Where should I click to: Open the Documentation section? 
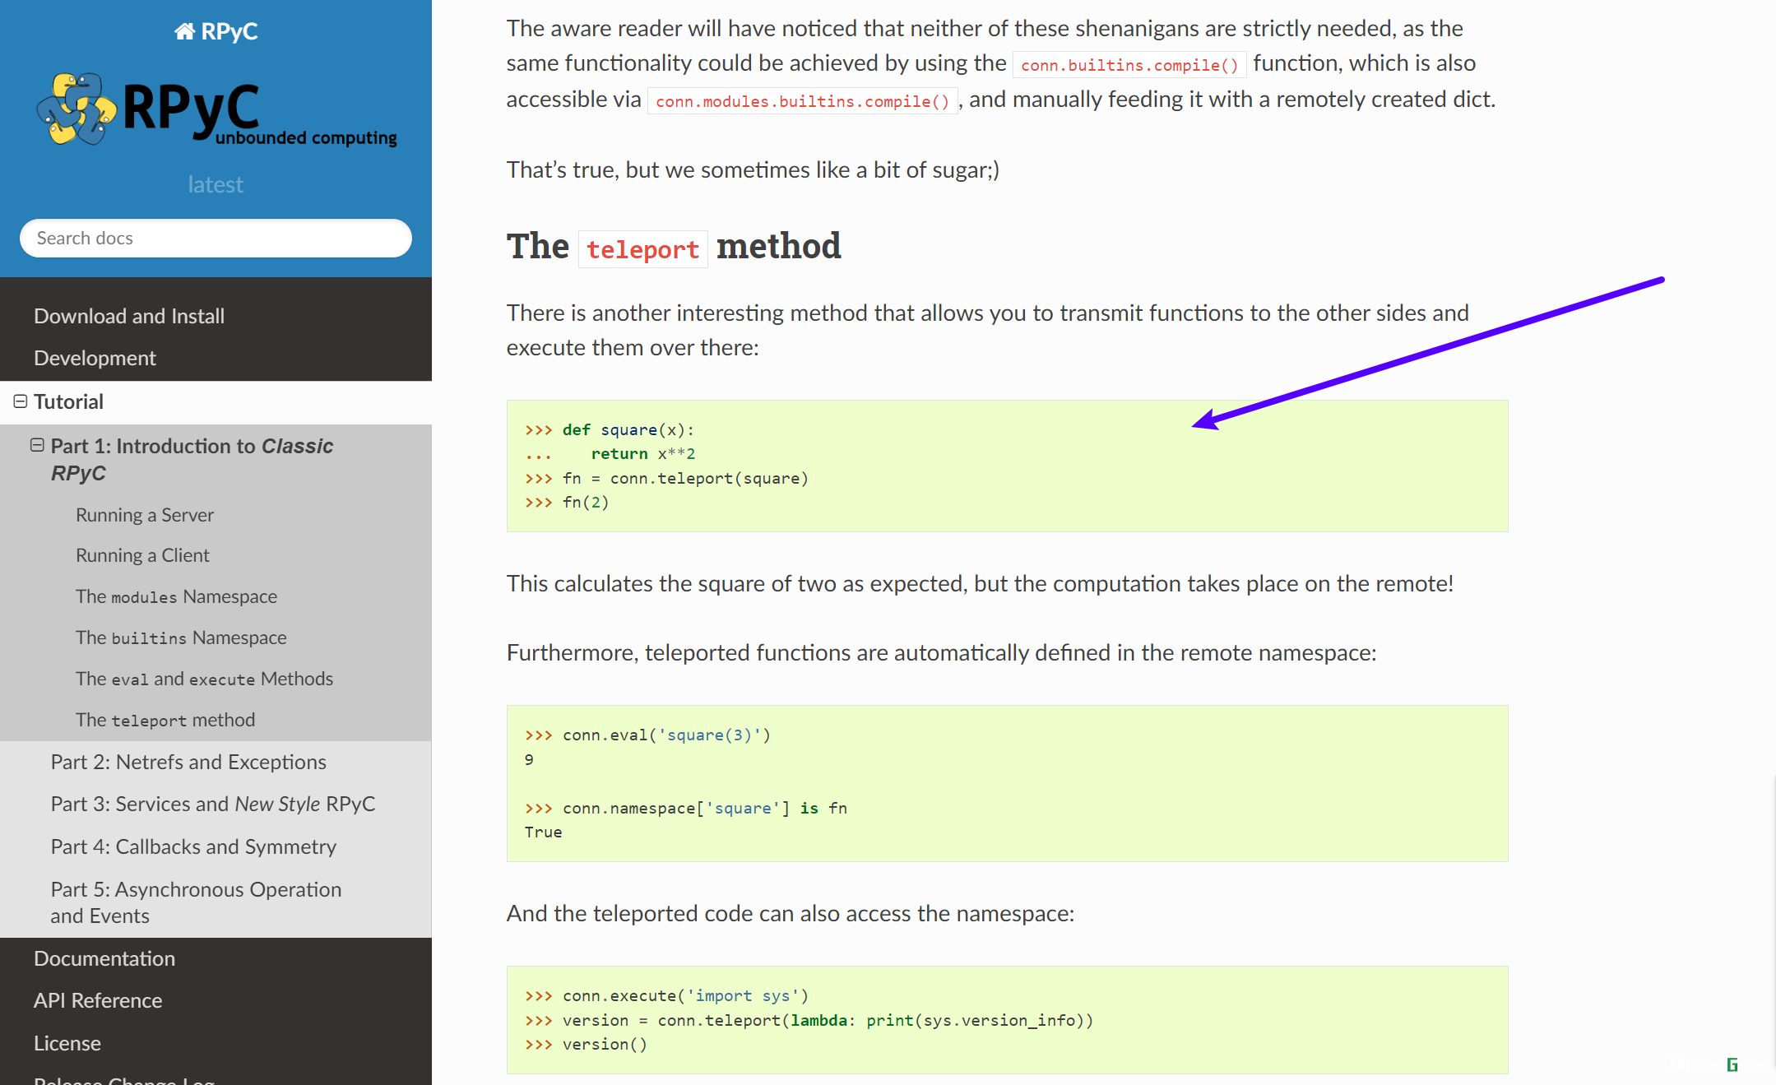[x=104, y=958]
